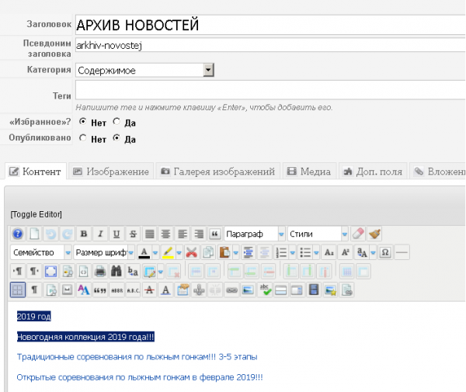Open the Медиа tab

point(309,172)
